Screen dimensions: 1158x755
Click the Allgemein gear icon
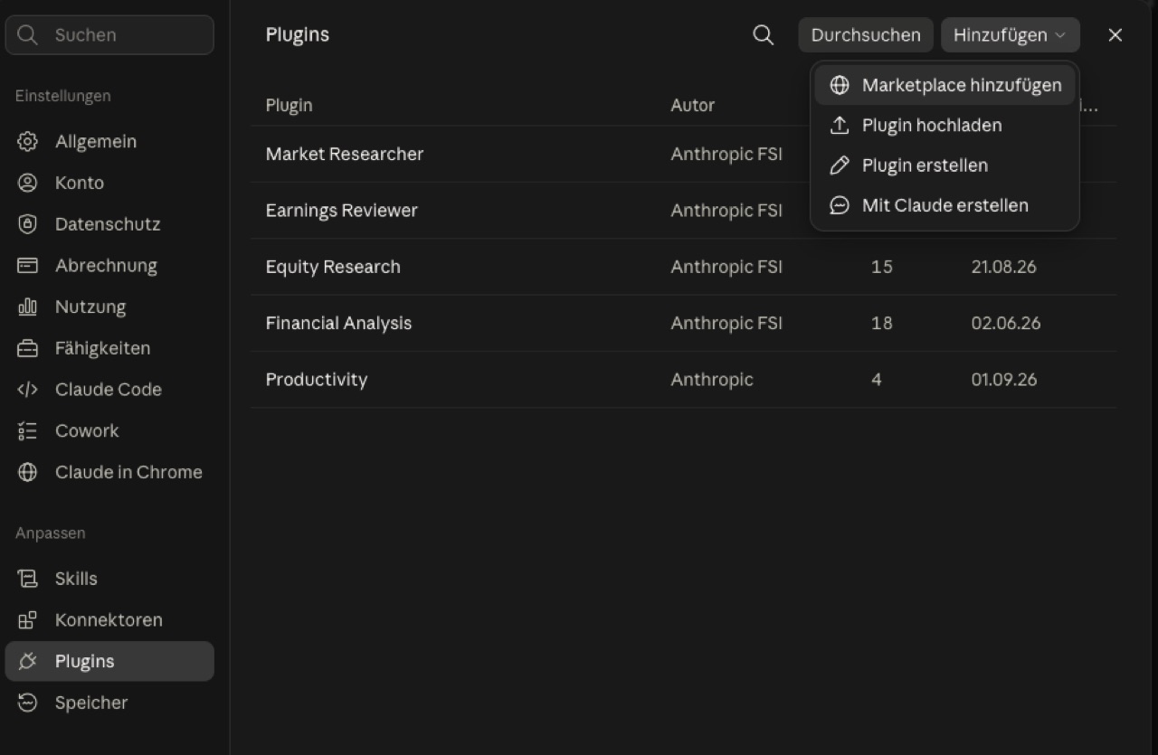pos(28,142)
